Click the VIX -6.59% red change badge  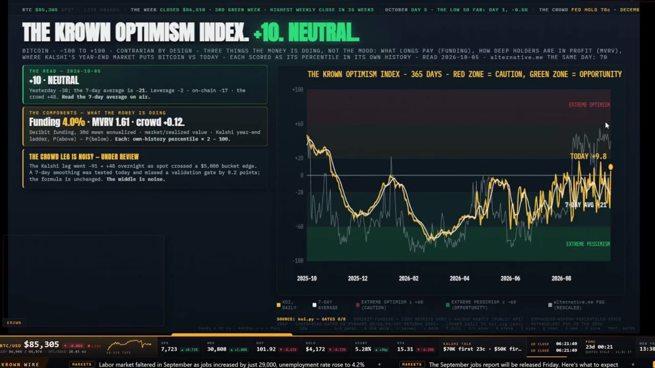click(x=426, y=350)
